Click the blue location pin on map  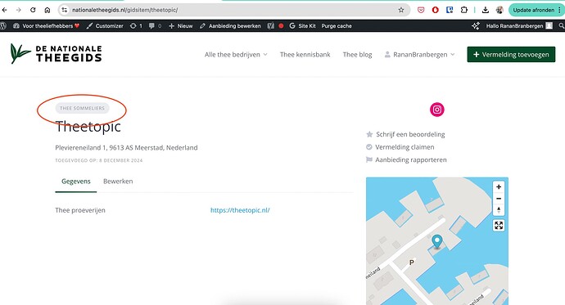coord(437,241)
